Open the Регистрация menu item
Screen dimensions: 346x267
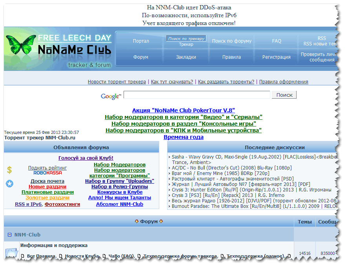tap(276, 57)
